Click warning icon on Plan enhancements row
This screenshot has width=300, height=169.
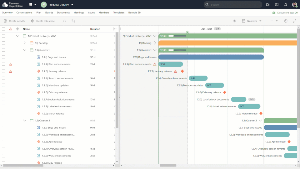(x=11, y=64)
